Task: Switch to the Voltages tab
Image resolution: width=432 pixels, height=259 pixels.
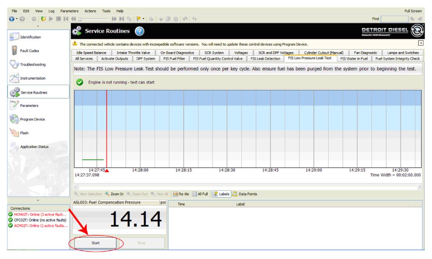Action: click(x=241, y=53)
